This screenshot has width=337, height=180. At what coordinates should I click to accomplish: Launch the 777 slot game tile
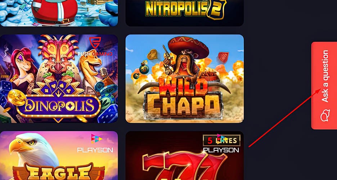pyautogui.click(x=185, y=156)
